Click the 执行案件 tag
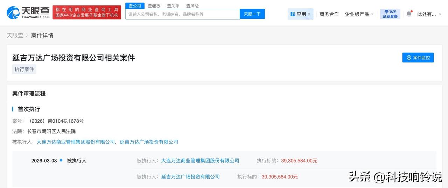 tap(24, 69)
